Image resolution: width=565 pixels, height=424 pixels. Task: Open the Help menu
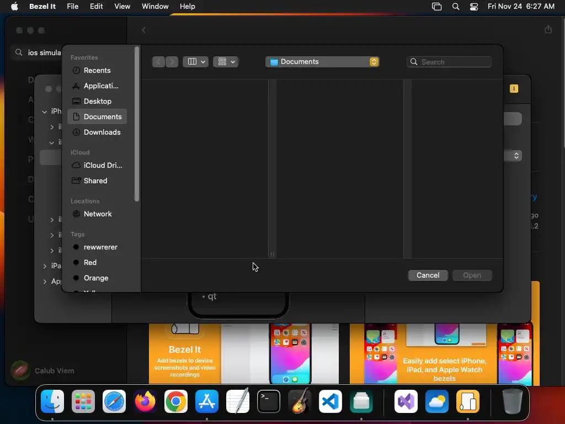coord(188,7)
